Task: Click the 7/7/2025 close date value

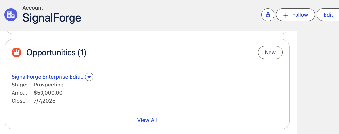Action: tap(44, 101)
